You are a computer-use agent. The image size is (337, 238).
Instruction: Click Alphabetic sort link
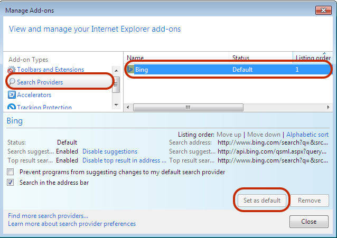tap(307, 135)
